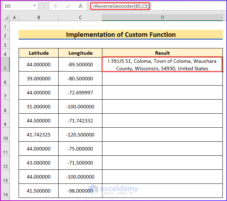The image size is (227, 201).
Task: Select row 7 header
Action: point(5,93)
